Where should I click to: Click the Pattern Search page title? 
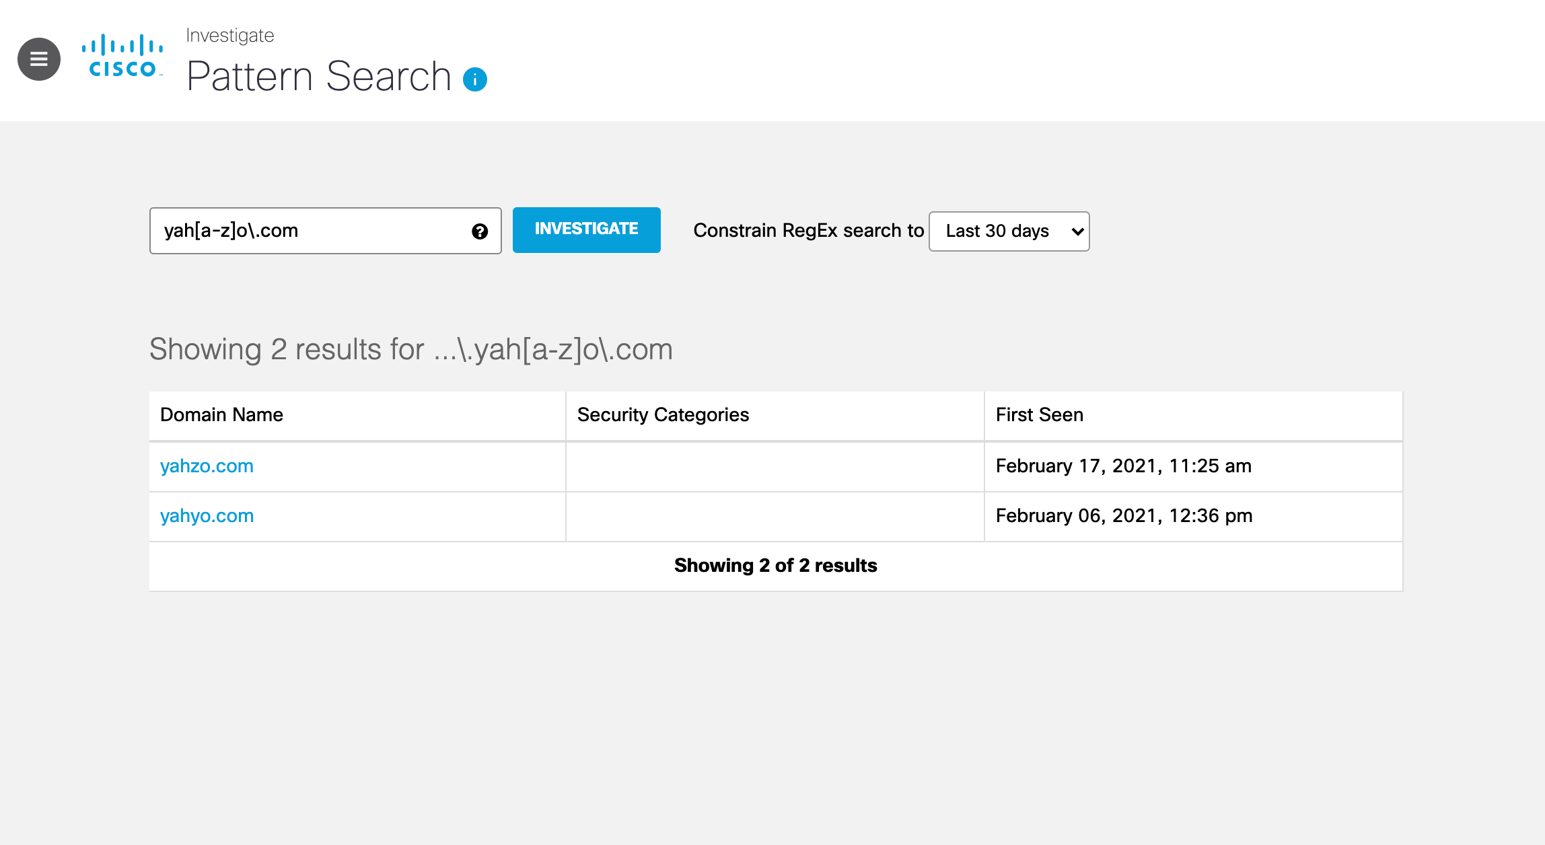[x=319, y=76]
